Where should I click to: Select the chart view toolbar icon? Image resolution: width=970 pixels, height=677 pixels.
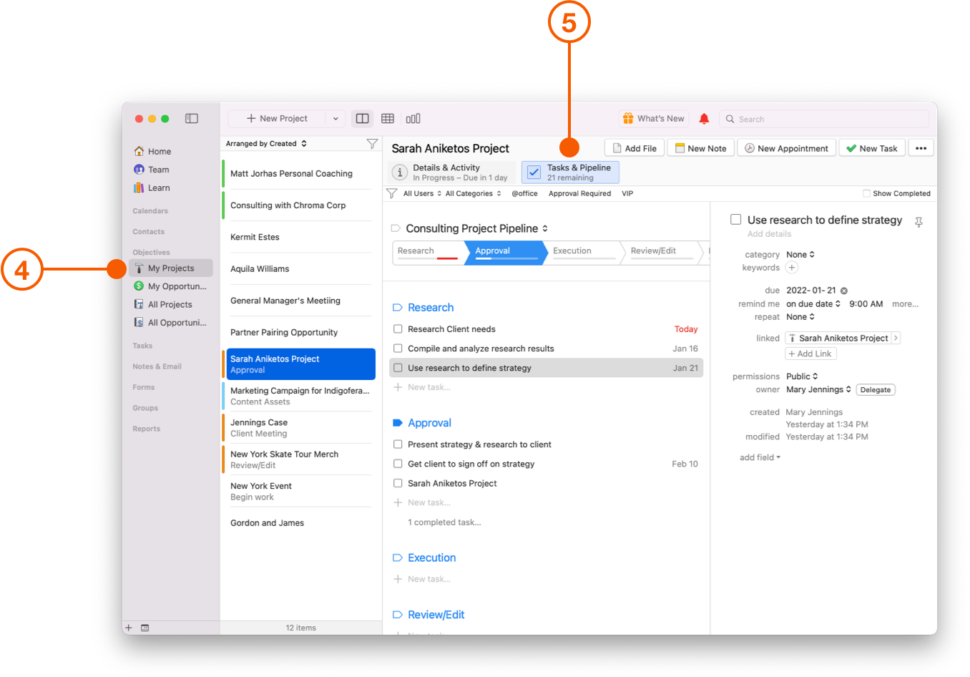point(413,118)
